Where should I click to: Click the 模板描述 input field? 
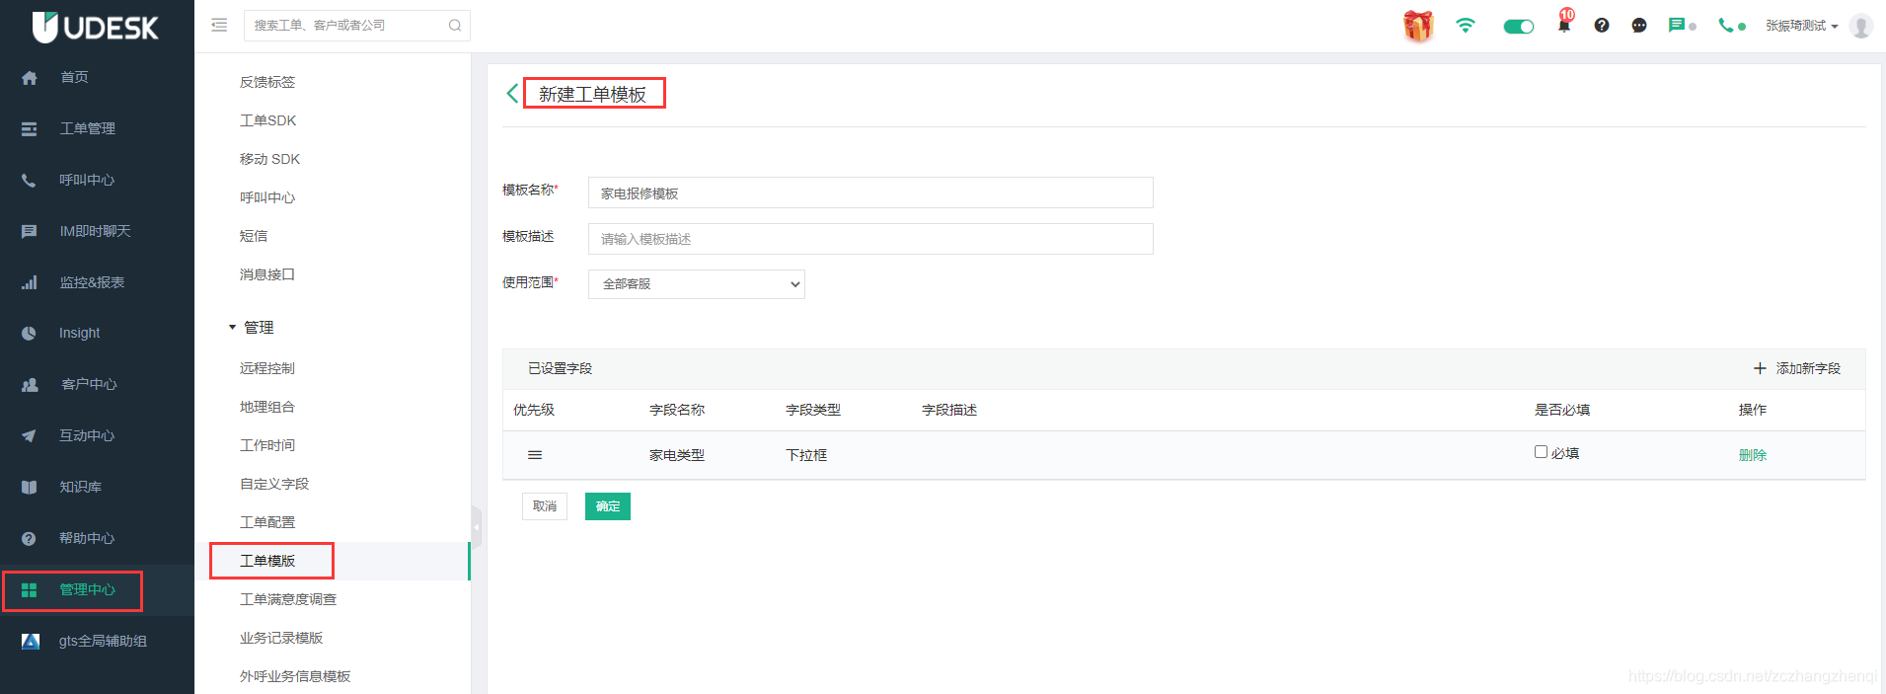click(x=870, y=239)
